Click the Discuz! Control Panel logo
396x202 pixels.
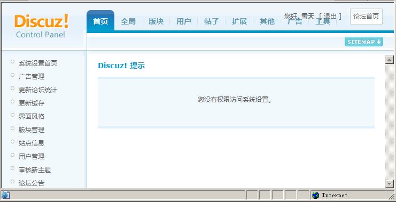point(42,26)
